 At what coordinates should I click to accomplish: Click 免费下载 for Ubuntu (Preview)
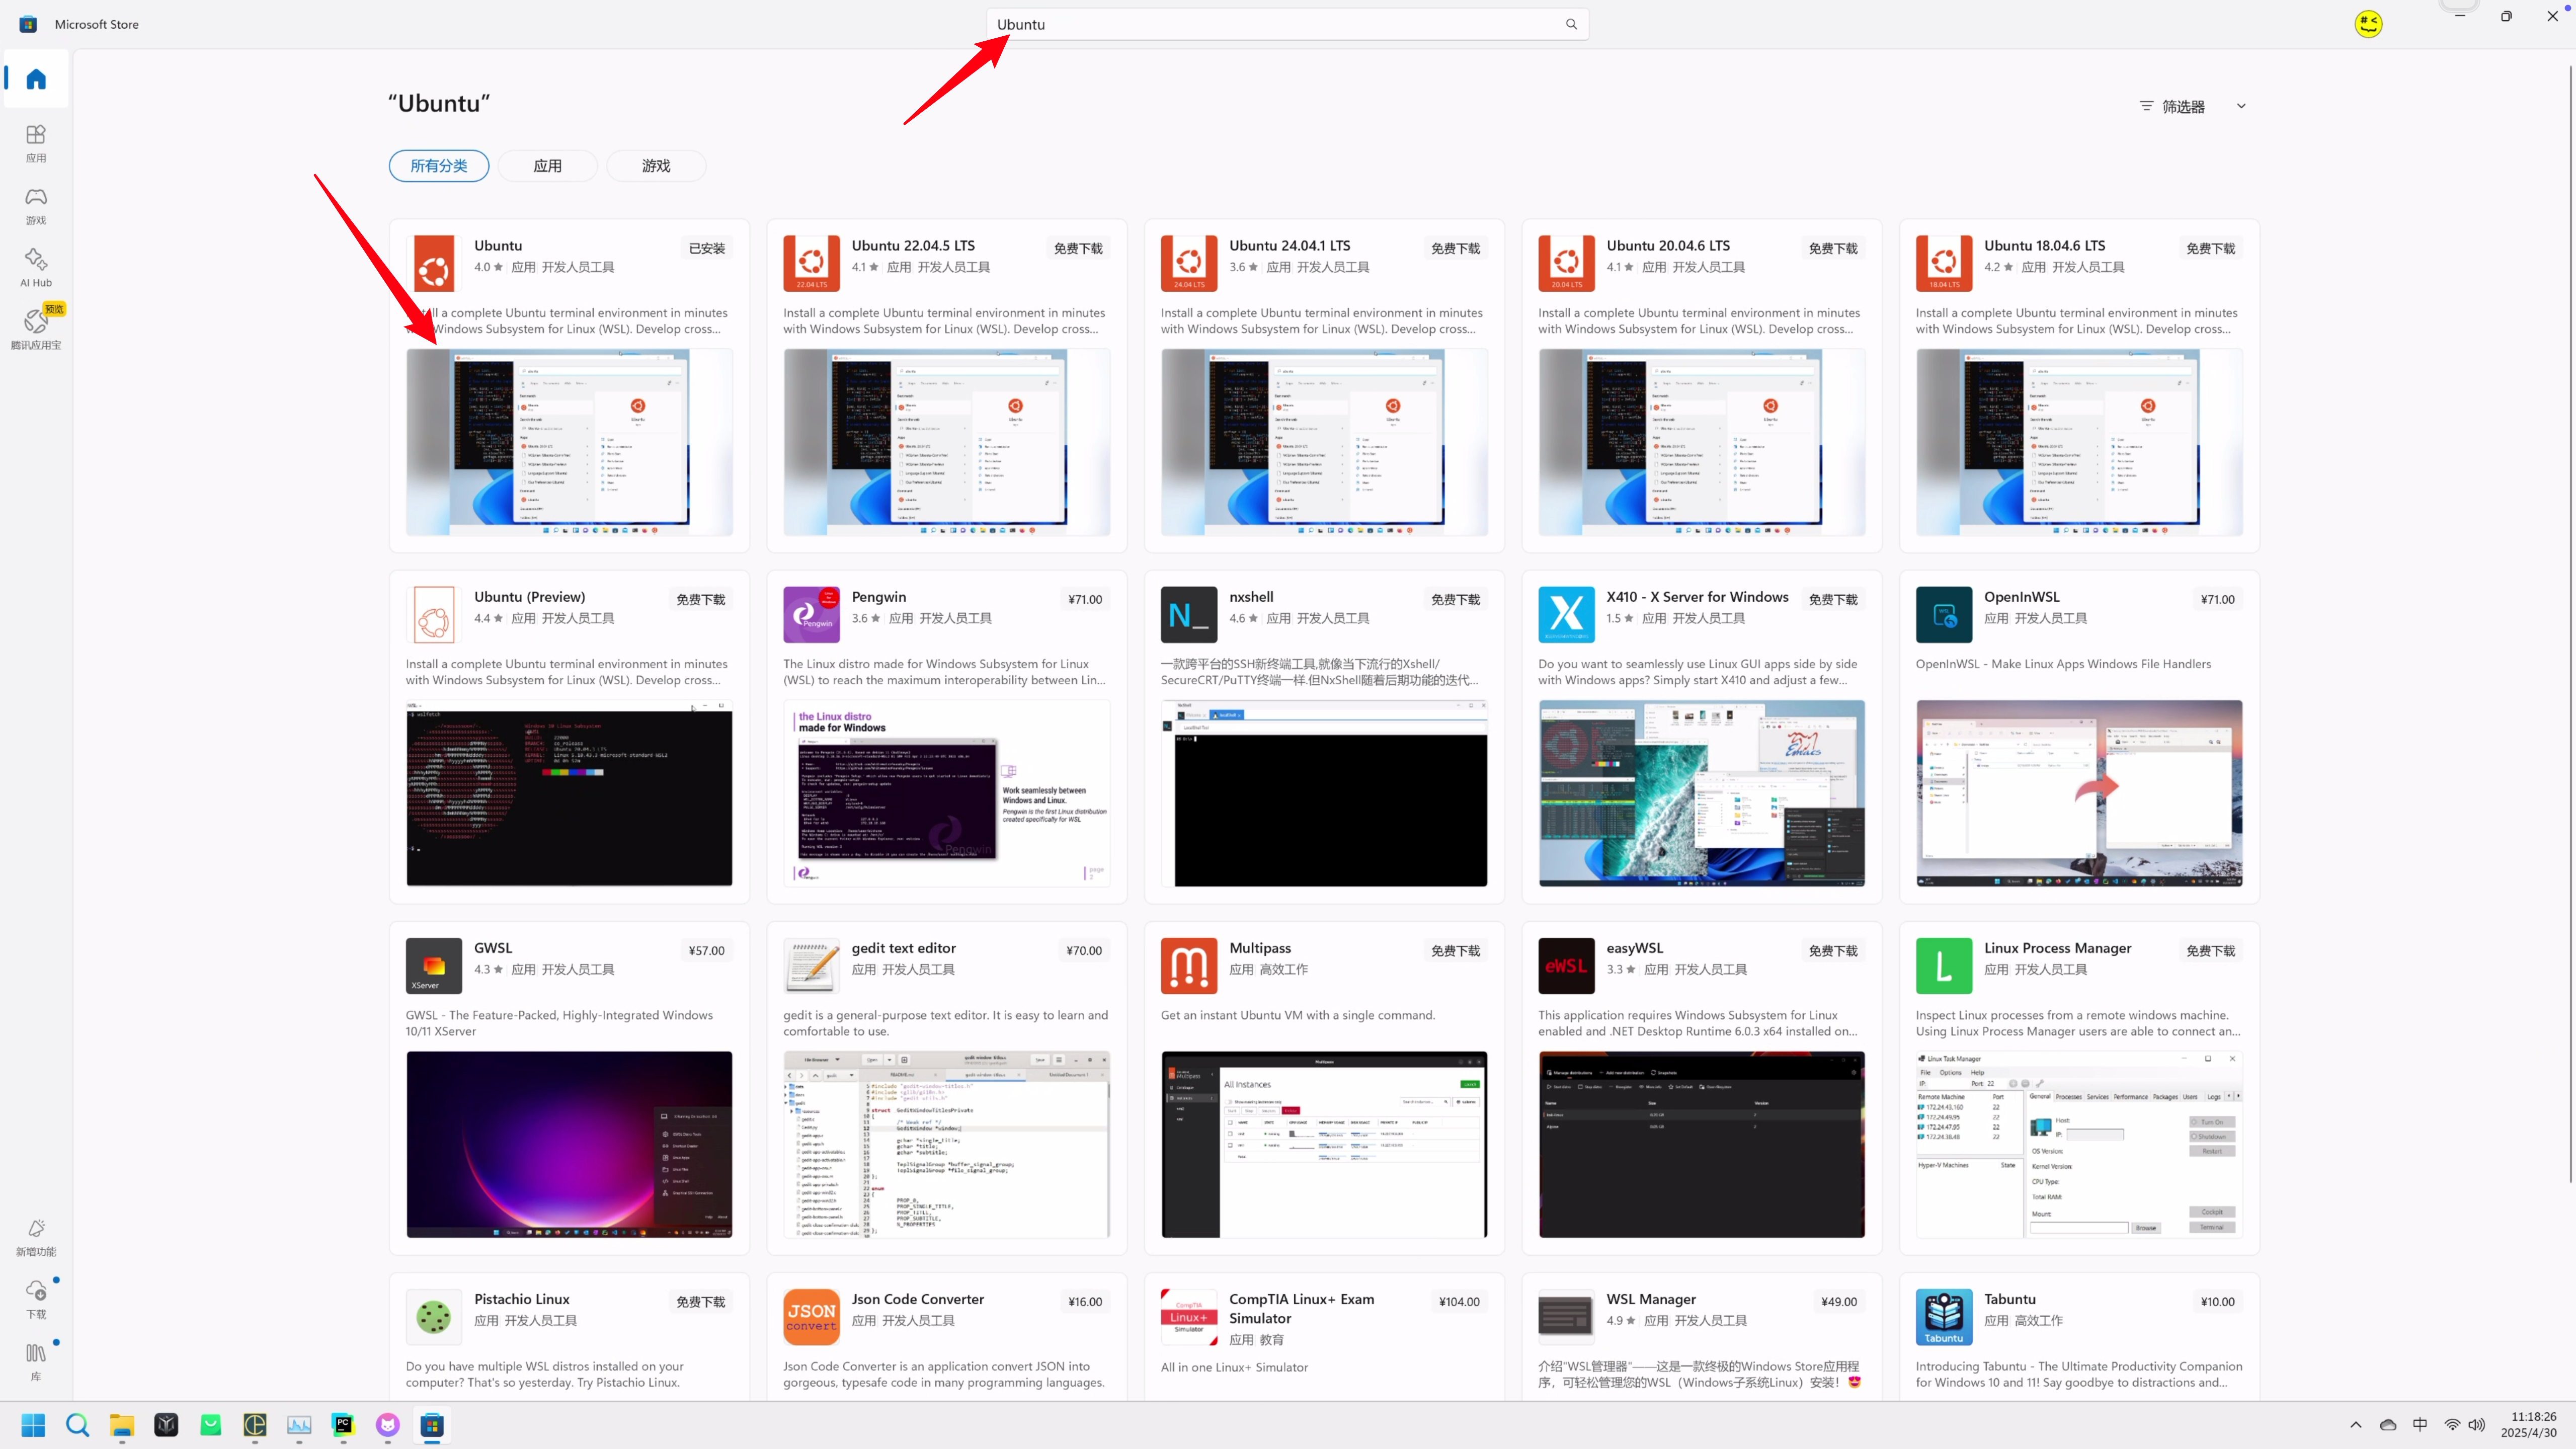pyautogui.click(x=700, y=600)
